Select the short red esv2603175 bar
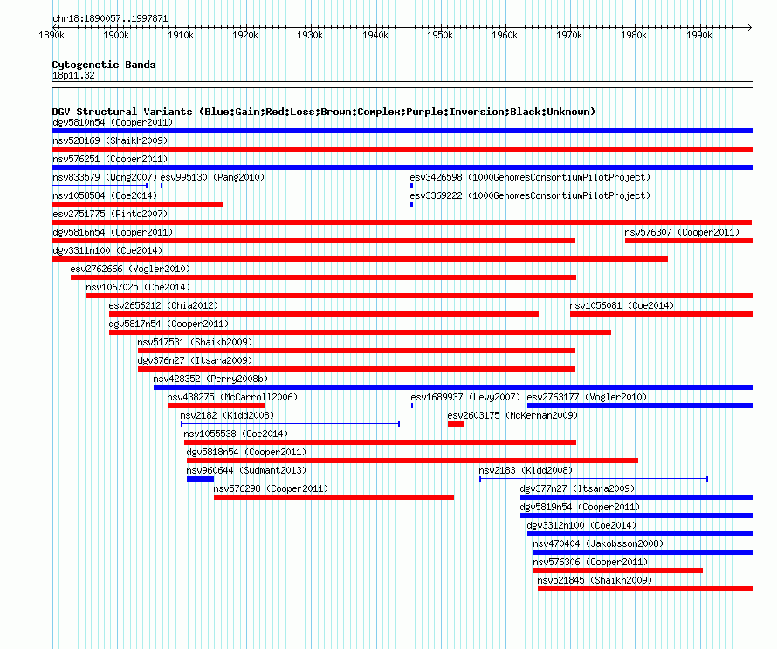 click(x=456, y=424)
